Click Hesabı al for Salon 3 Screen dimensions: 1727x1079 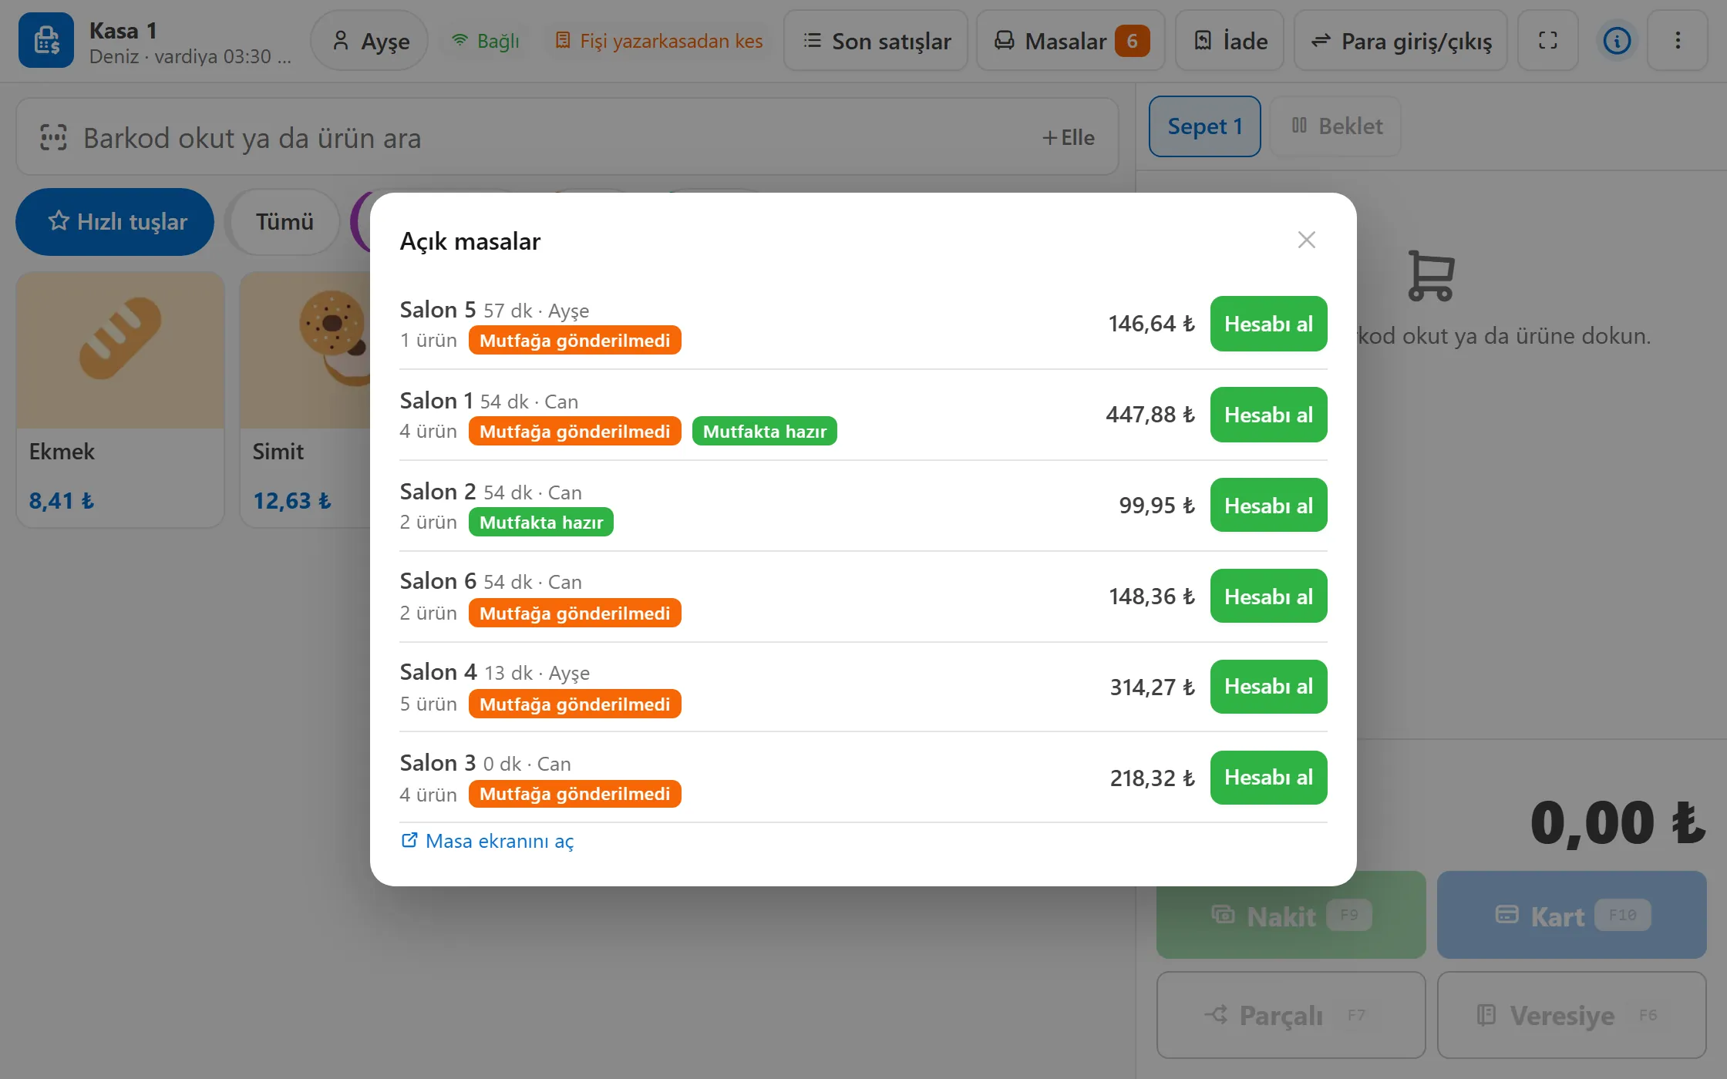click(1268, 778)
